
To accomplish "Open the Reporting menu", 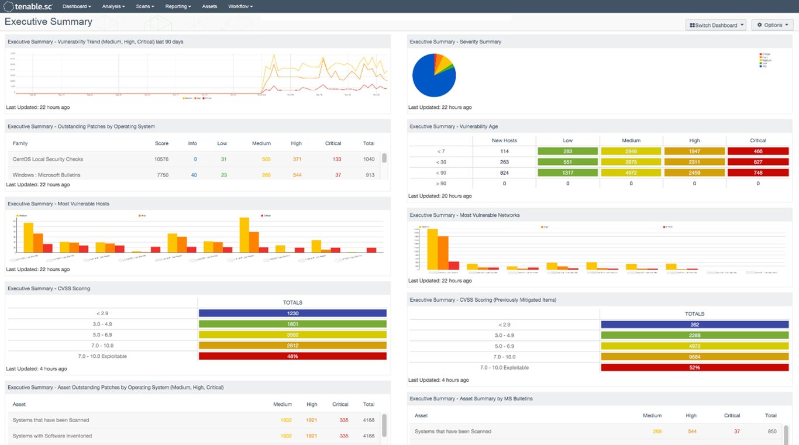I will pos(177,6).
